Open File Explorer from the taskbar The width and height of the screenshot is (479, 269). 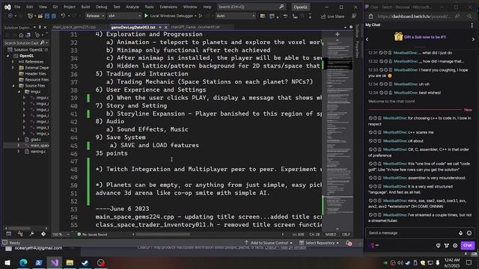pos(70,262)
